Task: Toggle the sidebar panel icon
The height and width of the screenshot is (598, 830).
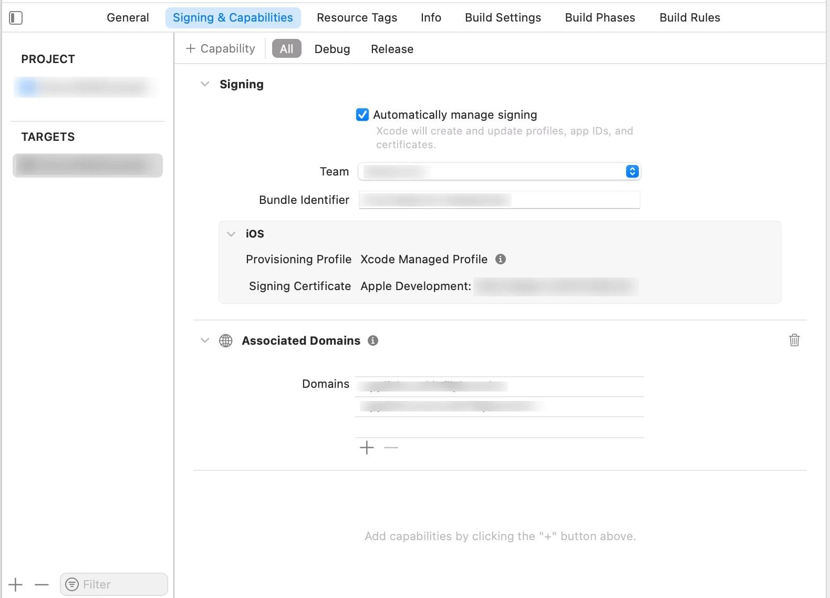Action: (16, 18)
